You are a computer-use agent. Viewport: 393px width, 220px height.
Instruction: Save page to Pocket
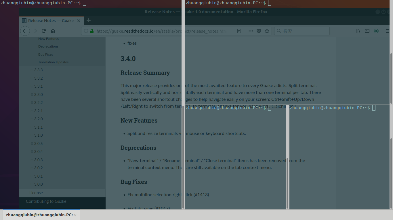coord(259,31)
